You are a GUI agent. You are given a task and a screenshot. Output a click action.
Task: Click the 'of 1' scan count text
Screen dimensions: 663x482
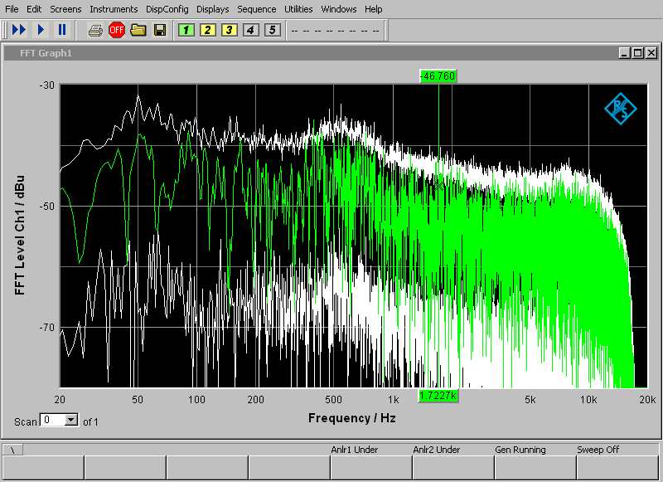pyautogui.click(x=90, y=422)
